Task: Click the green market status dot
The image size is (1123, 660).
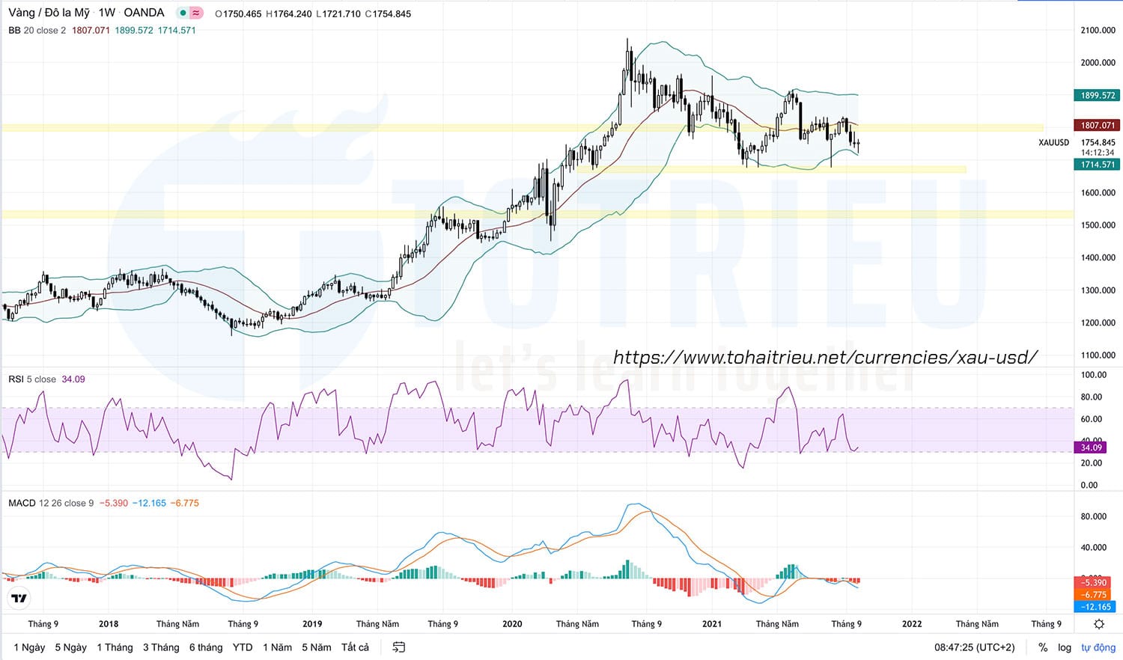Action: pos(183,13)
